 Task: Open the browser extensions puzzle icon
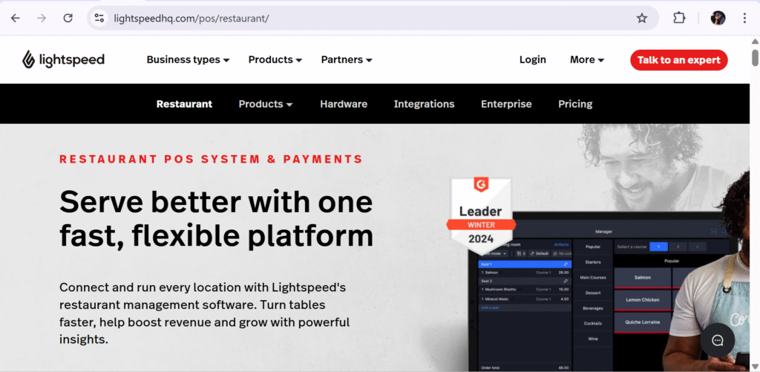(x=679, y=19)
